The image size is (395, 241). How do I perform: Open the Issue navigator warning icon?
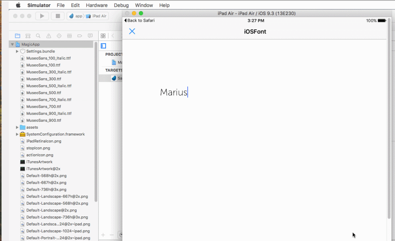pyautogui.click(x=49, y=35)
